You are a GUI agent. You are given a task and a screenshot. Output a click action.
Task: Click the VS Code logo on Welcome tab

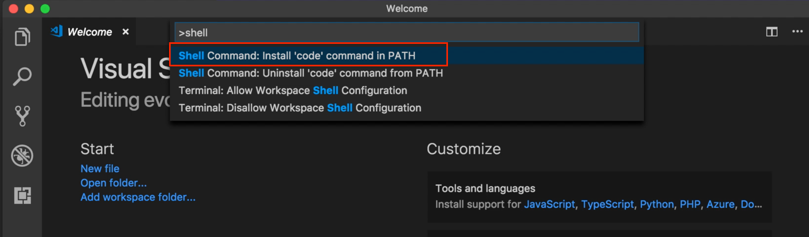tap(56, 31)
